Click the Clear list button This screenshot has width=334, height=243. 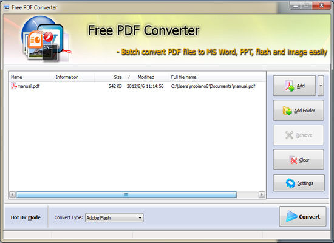(x=299, y=160)
